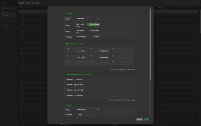Click the empty grid slot 3-3 field
201x126 pixels.
[126, 64]
